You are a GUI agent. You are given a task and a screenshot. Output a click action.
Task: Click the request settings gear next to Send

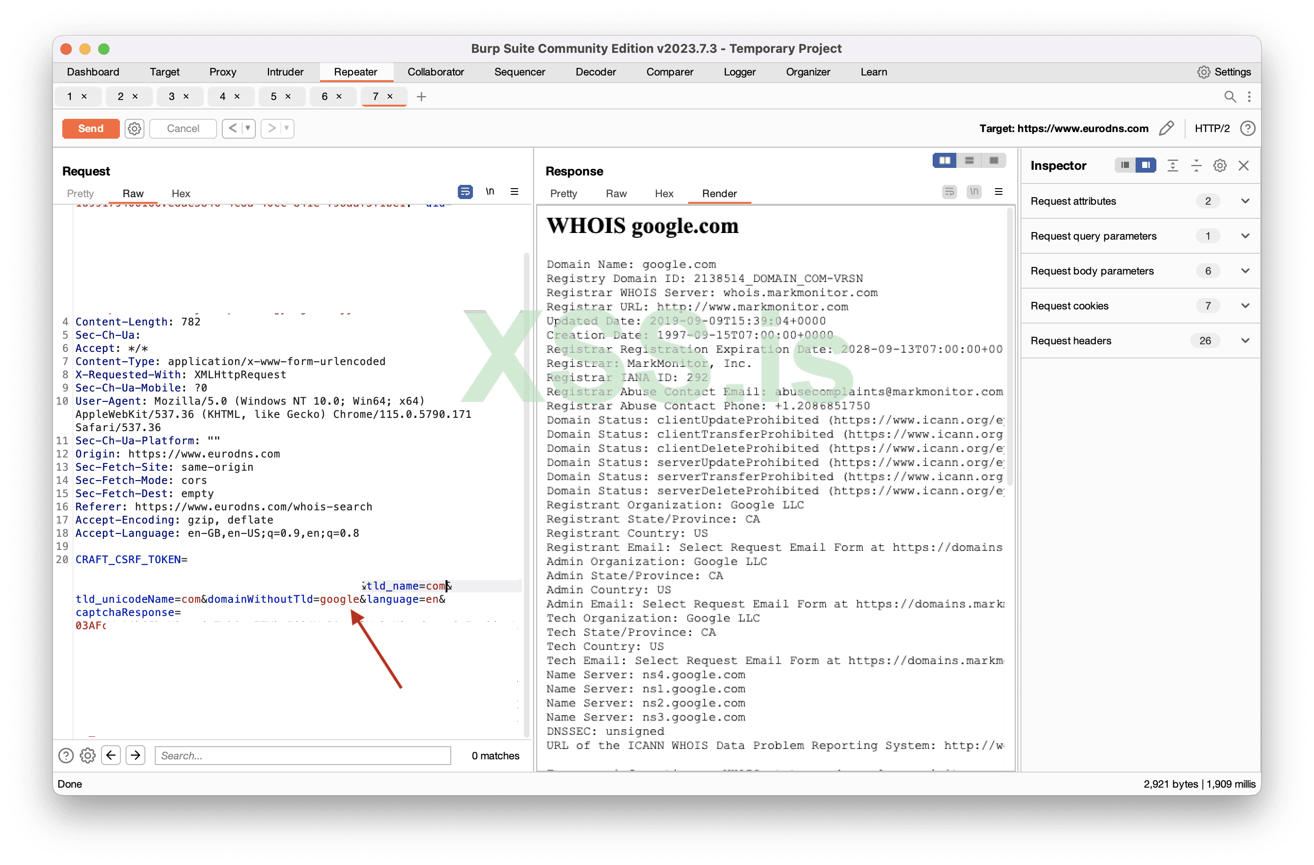[x=134, y=129]
